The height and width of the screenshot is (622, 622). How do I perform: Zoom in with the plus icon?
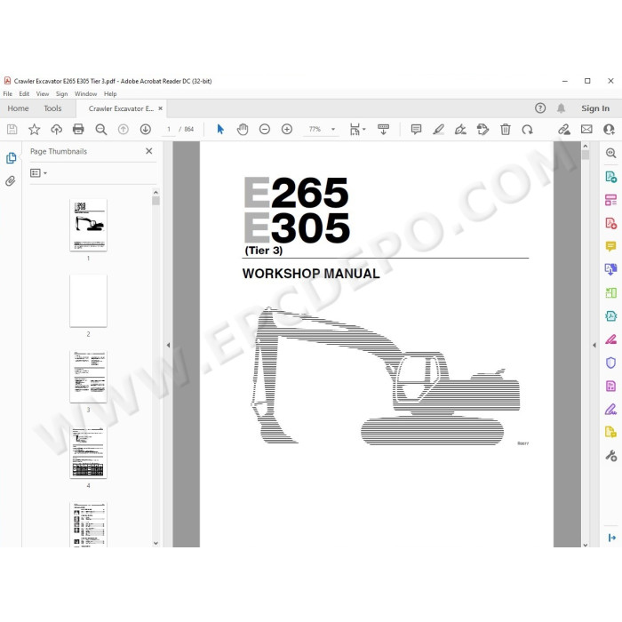tap(287, 130)
